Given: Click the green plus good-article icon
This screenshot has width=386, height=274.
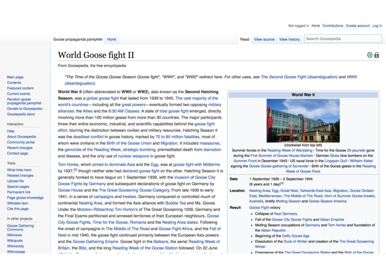Looking at the screenshot, I should tap(369, 55).
